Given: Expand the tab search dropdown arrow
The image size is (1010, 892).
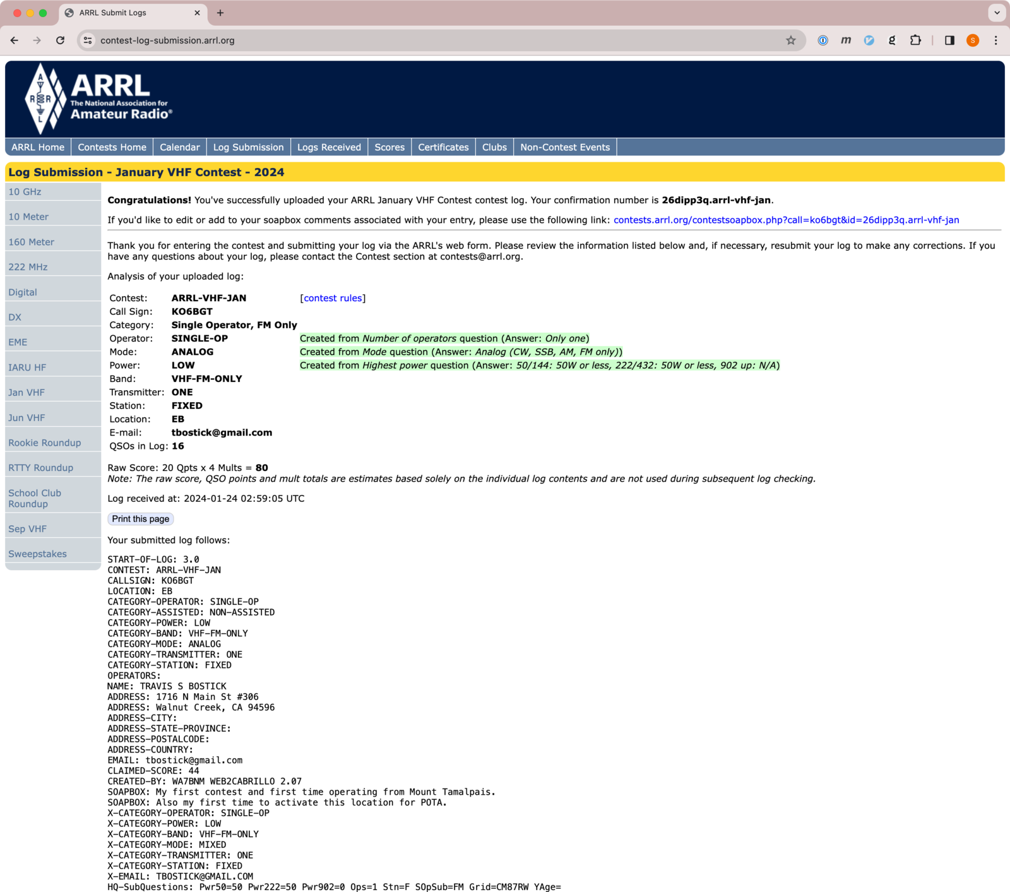Looking at the screenshot, I should click(x=997, y=13).
